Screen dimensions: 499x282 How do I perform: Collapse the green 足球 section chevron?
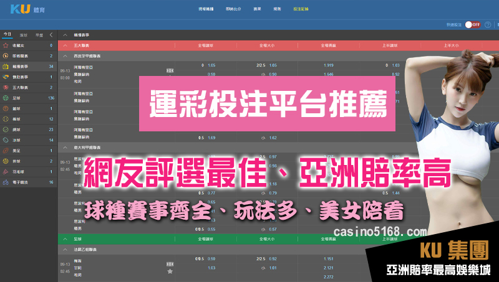(x=65, y=239)
